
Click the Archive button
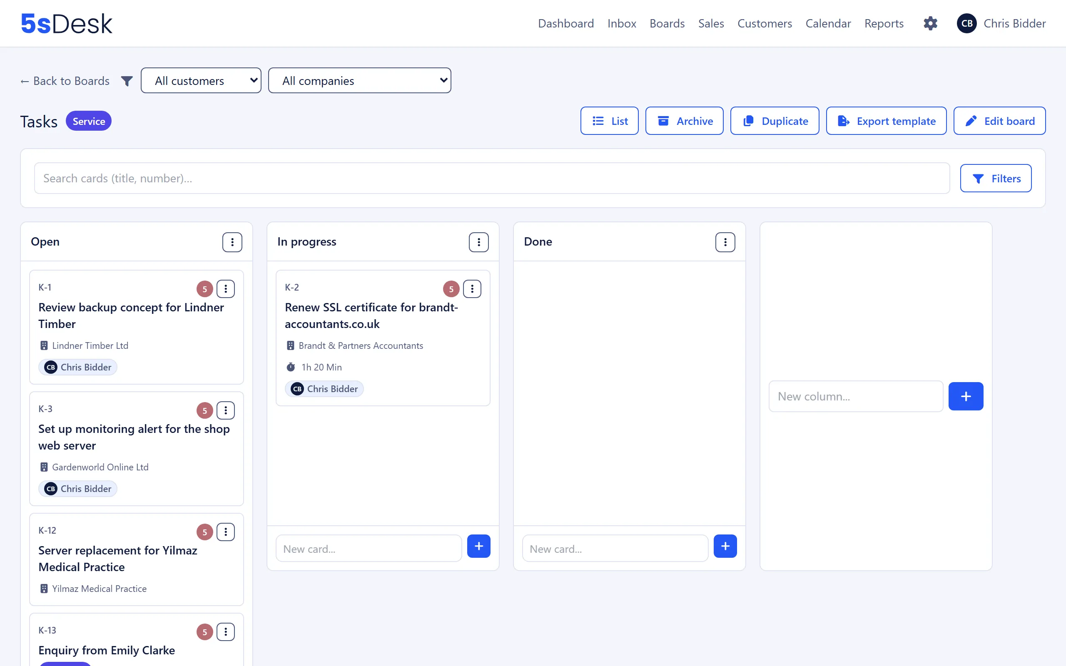pyautogui.click(x=684, y=121)
